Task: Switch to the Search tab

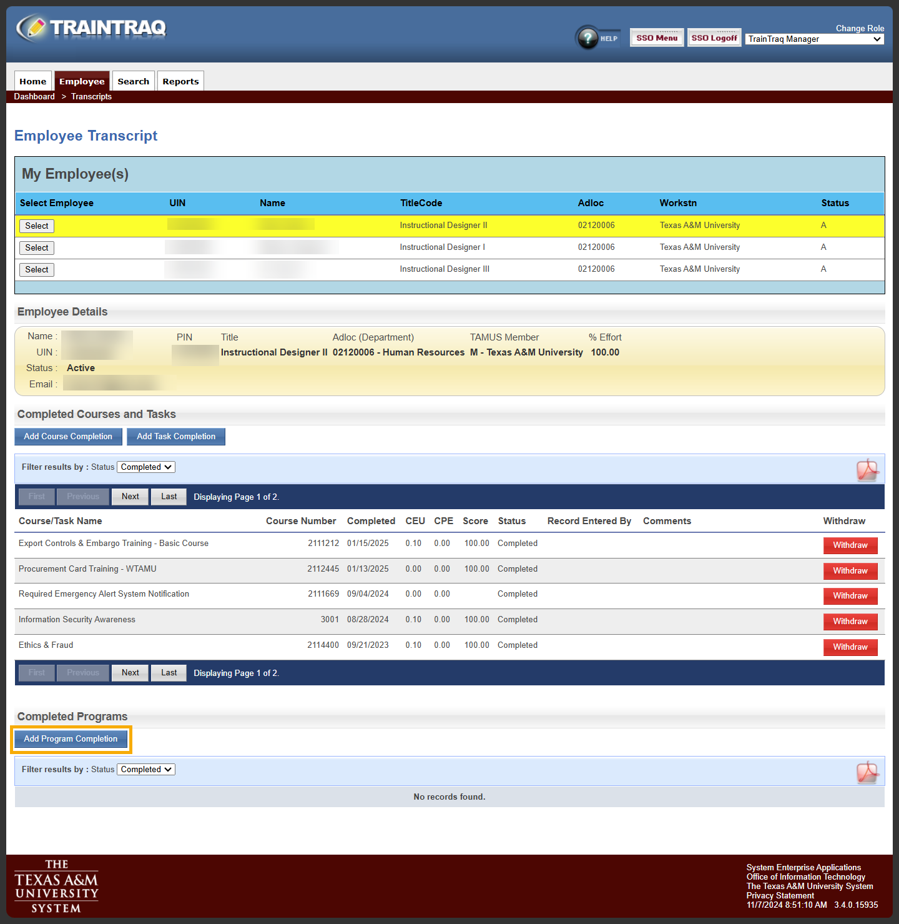Action: click(x=133, y=81)
